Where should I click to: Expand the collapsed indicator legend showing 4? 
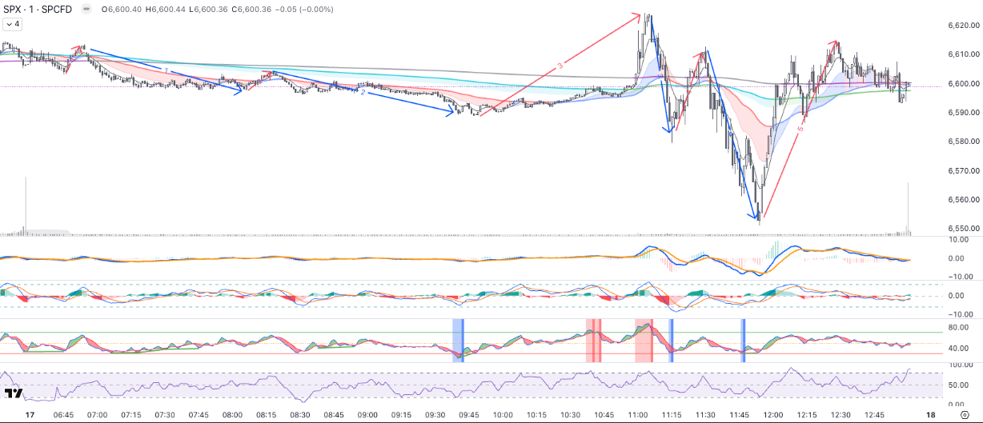[x=12, y=24]
